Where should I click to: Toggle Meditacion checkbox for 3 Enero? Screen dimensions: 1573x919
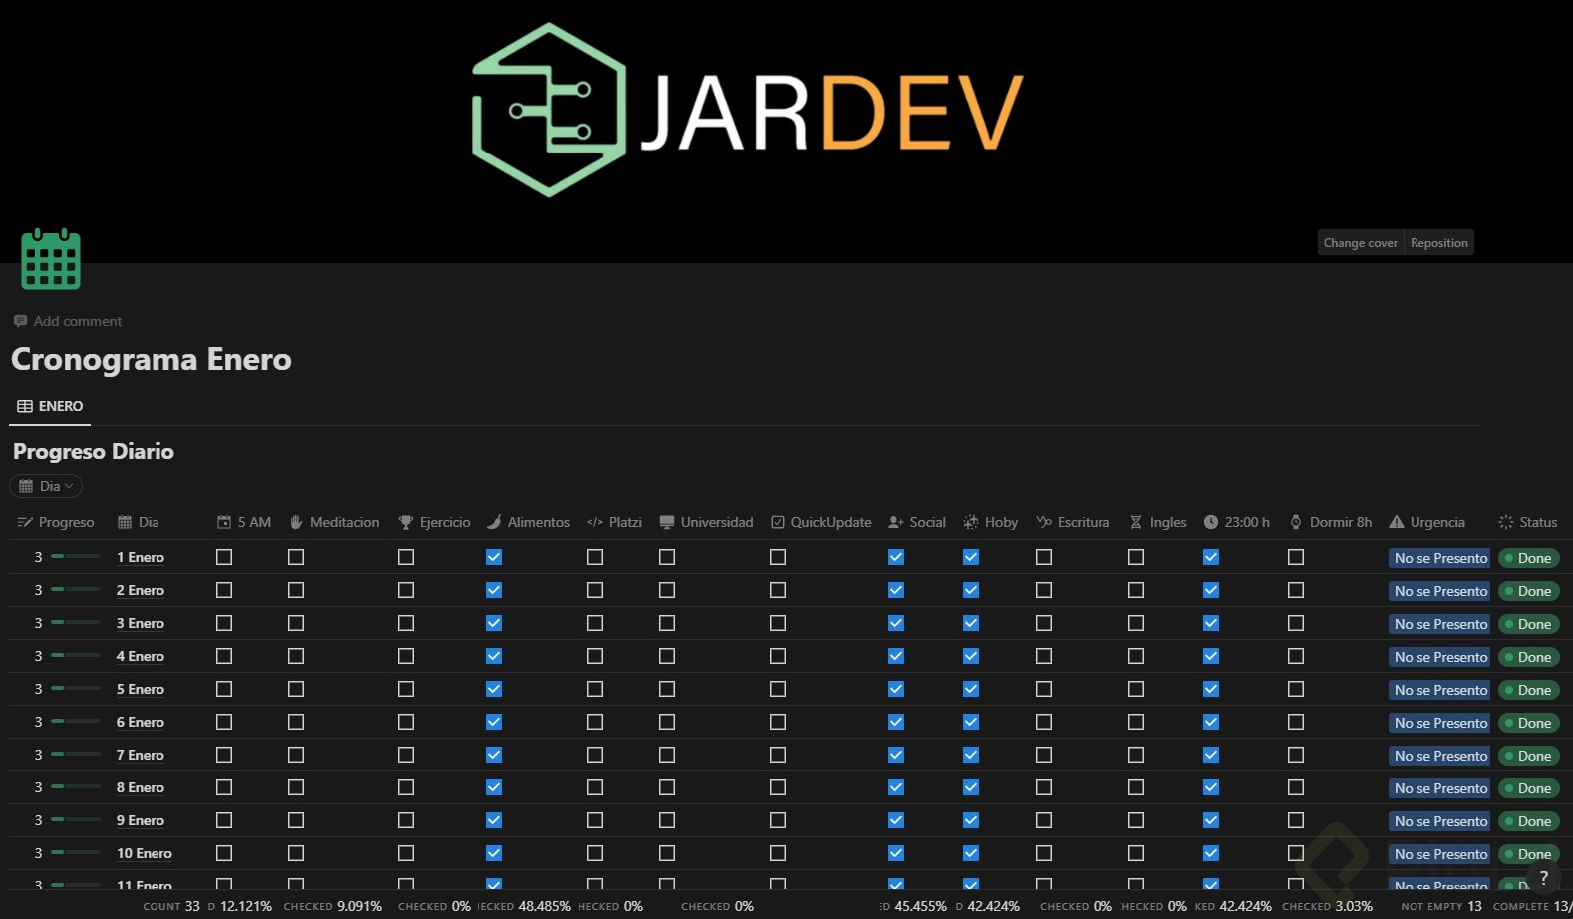click(x=296, y=623)
